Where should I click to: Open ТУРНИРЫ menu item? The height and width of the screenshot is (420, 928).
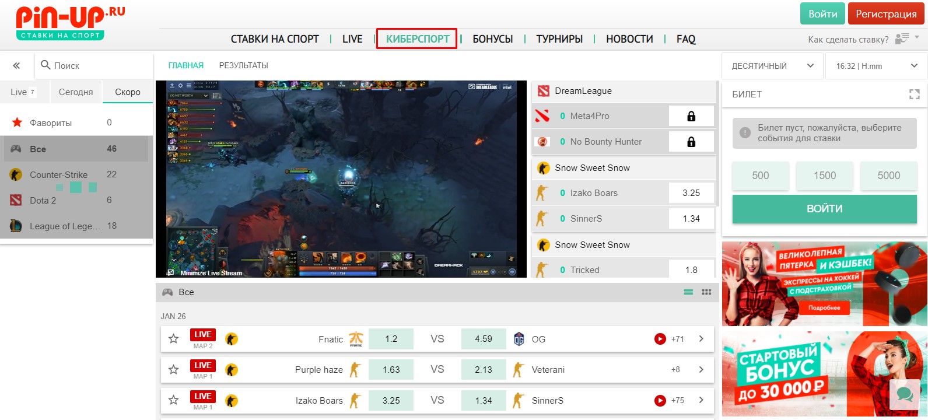559,39
